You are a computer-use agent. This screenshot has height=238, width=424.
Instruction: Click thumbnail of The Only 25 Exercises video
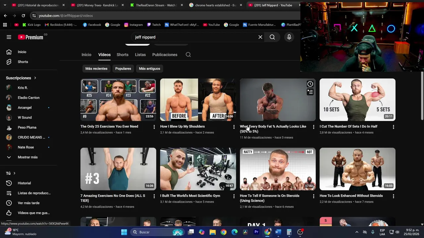click(x=118, y=99)
